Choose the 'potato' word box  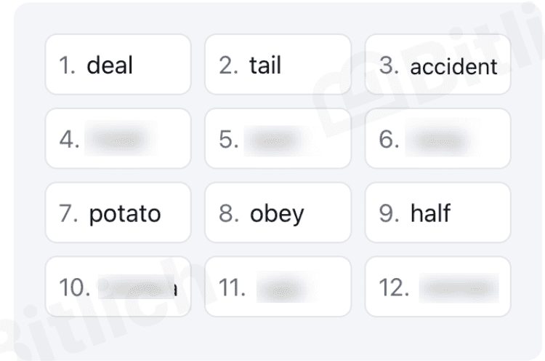coord(118,213)
